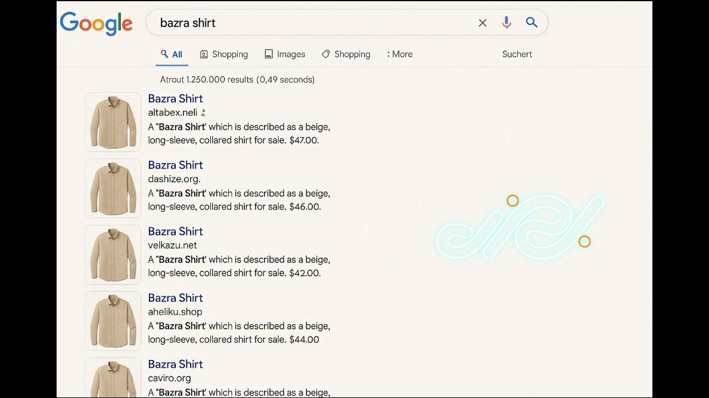Submit search with the magnifier icon

(531, 22)
